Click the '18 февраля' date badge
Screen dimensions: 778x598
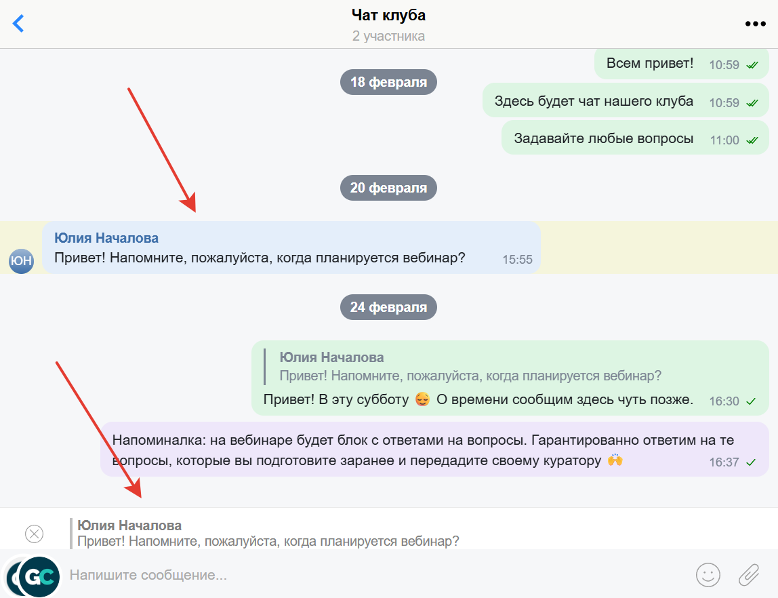[388, 83]
